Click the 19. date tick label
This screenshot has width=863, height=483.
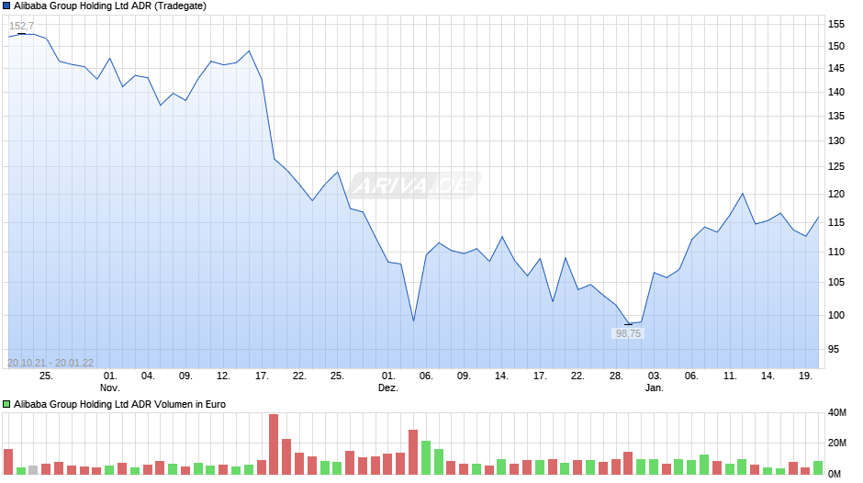pyautogui.click(x=805, y=376)
